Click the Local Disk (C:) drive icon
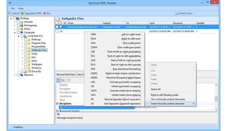This screenshot has width=227, height=131. point(25,36)
